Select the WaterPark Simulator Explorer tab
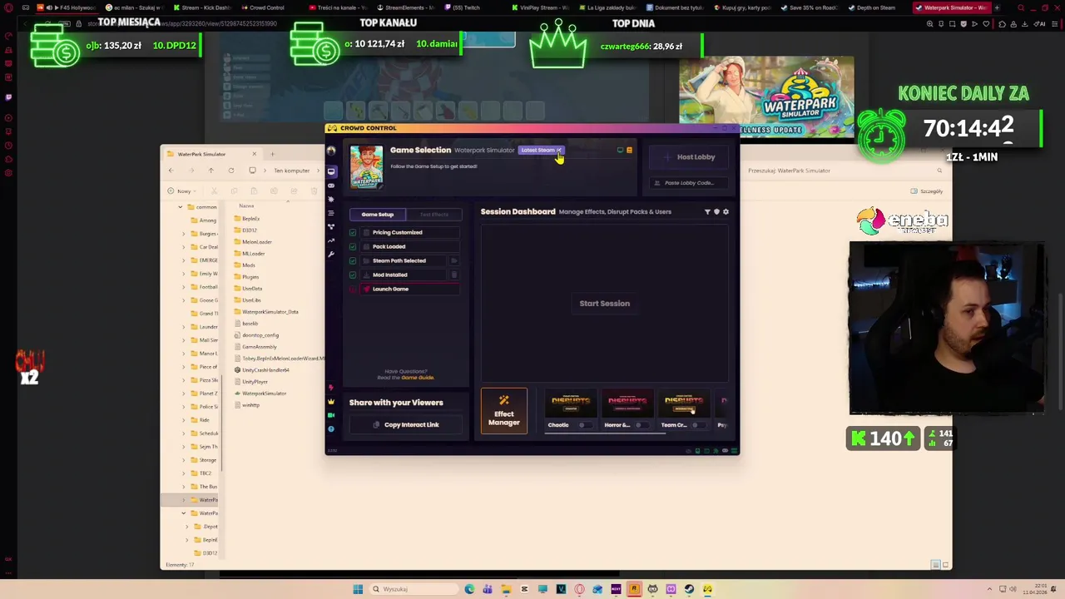 [x=211, y=154]
